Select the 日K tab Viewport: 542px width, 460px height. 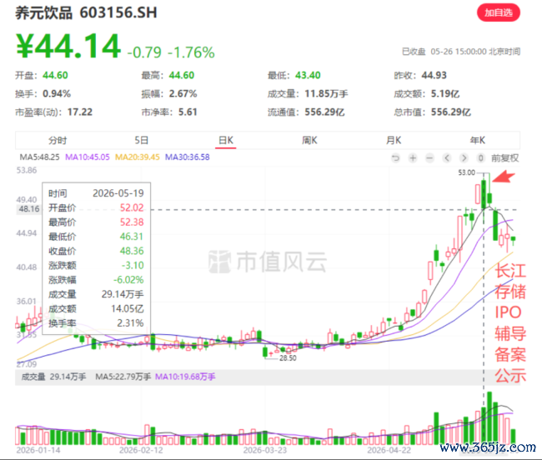(226, 140)
